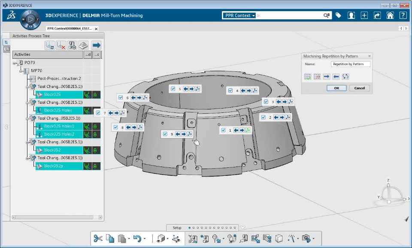Select Post-Process instruction.2 tree item
Viewport: 412px width, 248px height.
pyautogui.click(x=59, y=79)
